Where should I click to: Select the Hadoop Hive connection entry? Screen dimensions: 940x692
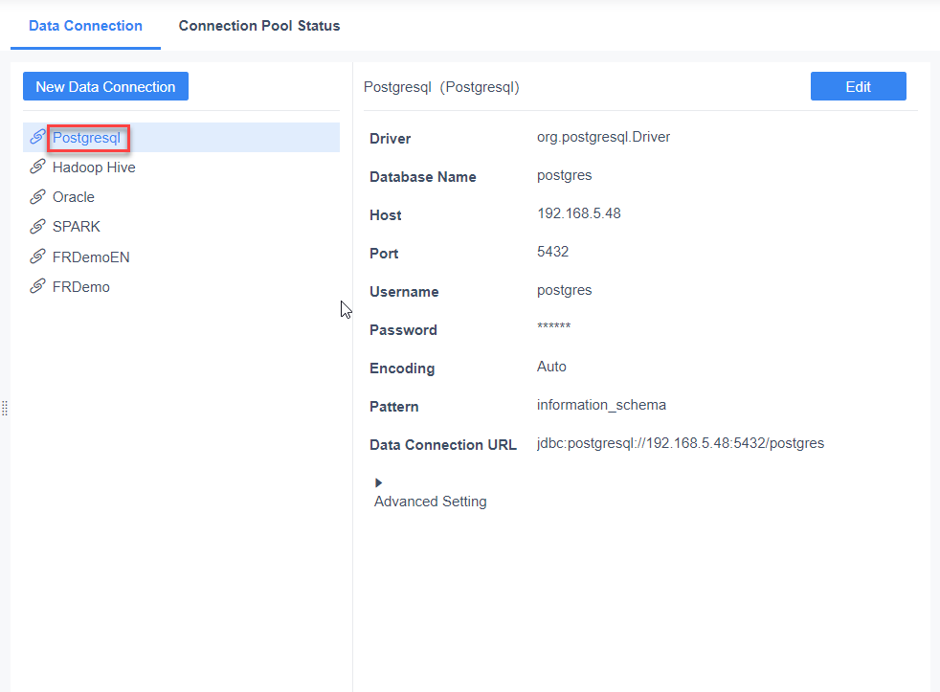pos(93,167)
